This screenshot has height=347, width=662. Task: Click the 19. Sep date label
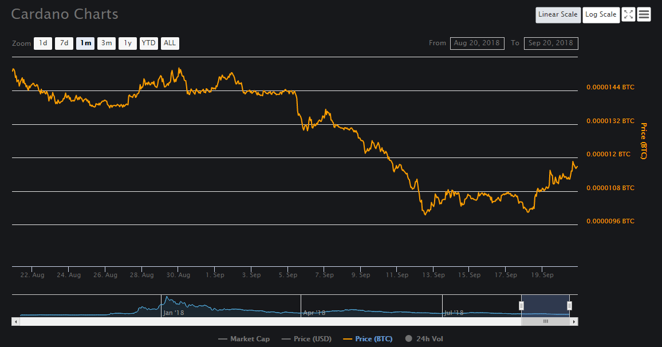coord(542,275)
